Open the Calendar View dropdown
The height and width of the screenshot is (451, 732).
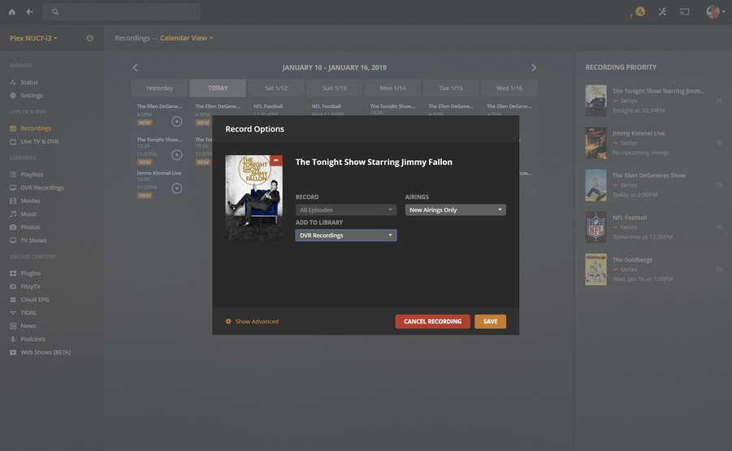pyautogui.click(x=186, y=38)
